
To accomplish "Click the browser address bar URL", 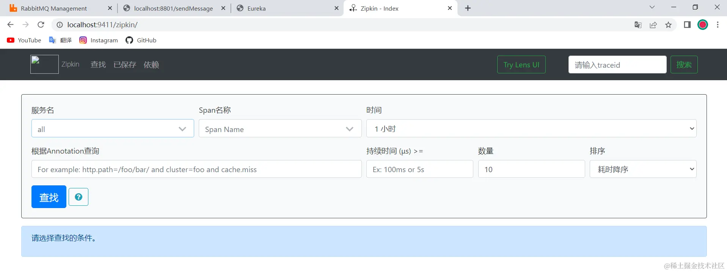I will (102, 25).
